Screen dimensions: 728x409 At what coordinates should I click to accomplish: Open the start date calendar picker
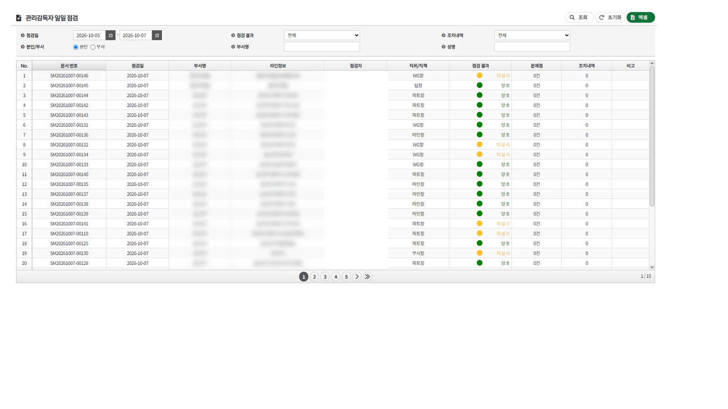point(111,35)
